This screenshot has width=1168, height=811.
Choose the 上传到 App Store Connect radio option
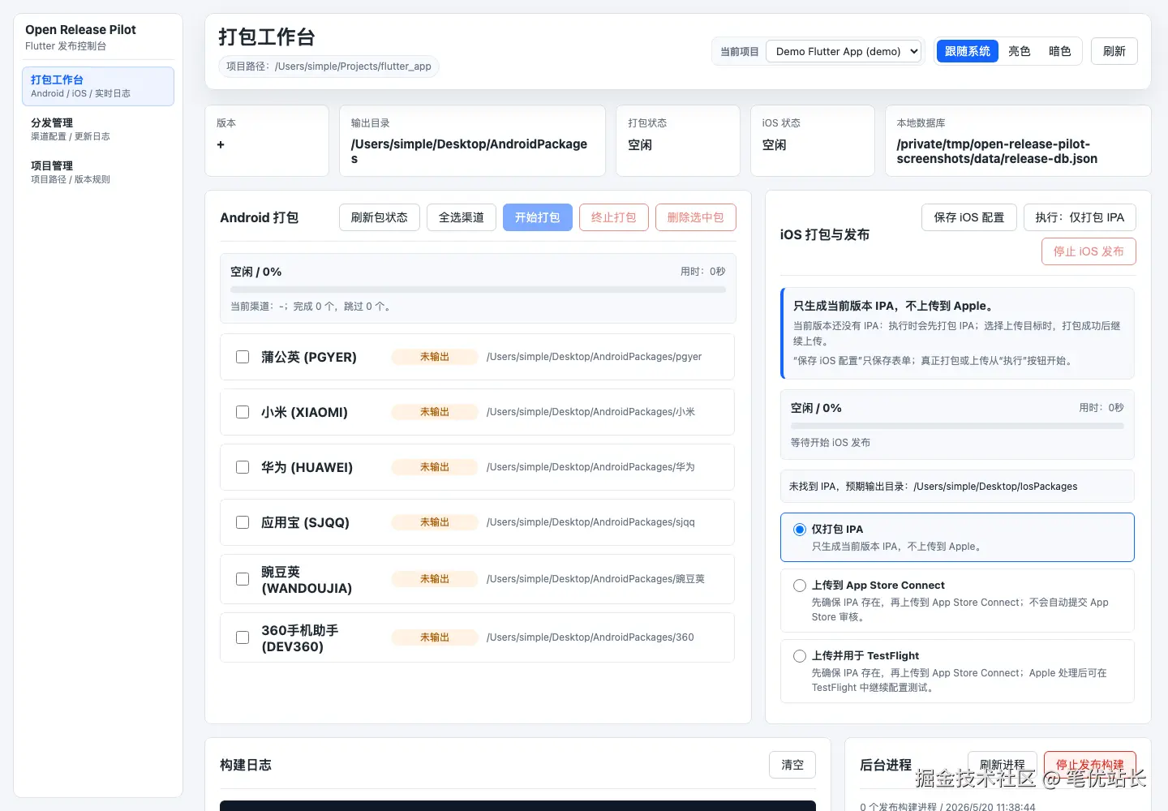pos(800,586)
